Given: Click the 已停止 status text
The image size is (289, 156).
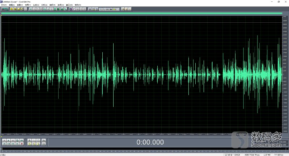Looking at the screenshot, I should click(x=3, y=155).
